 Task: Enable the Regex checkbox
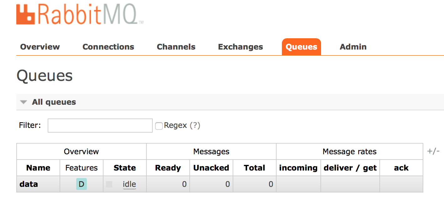pyautogui.click(x=159, y=126)
